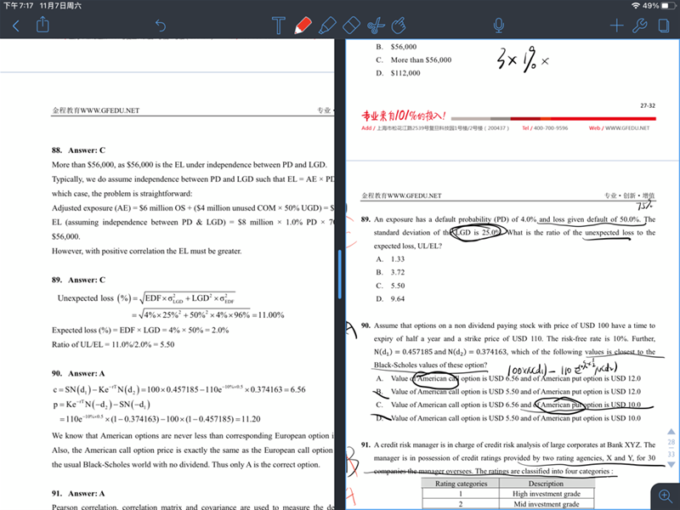This screenshot has width=680, height=510.
Task: Select the Hand pan tool
Action: [x=399, y=25]
